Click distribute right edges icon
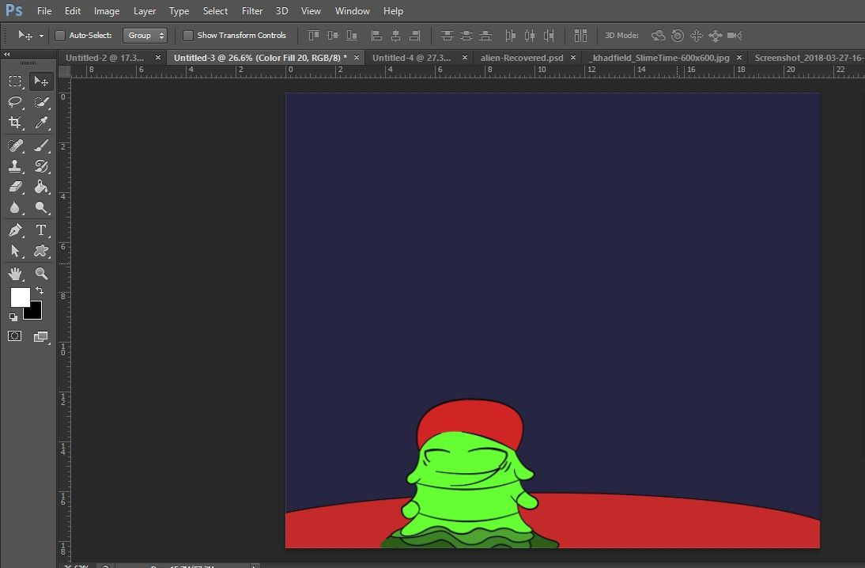 pyautogui.click(x=549, y=36)
